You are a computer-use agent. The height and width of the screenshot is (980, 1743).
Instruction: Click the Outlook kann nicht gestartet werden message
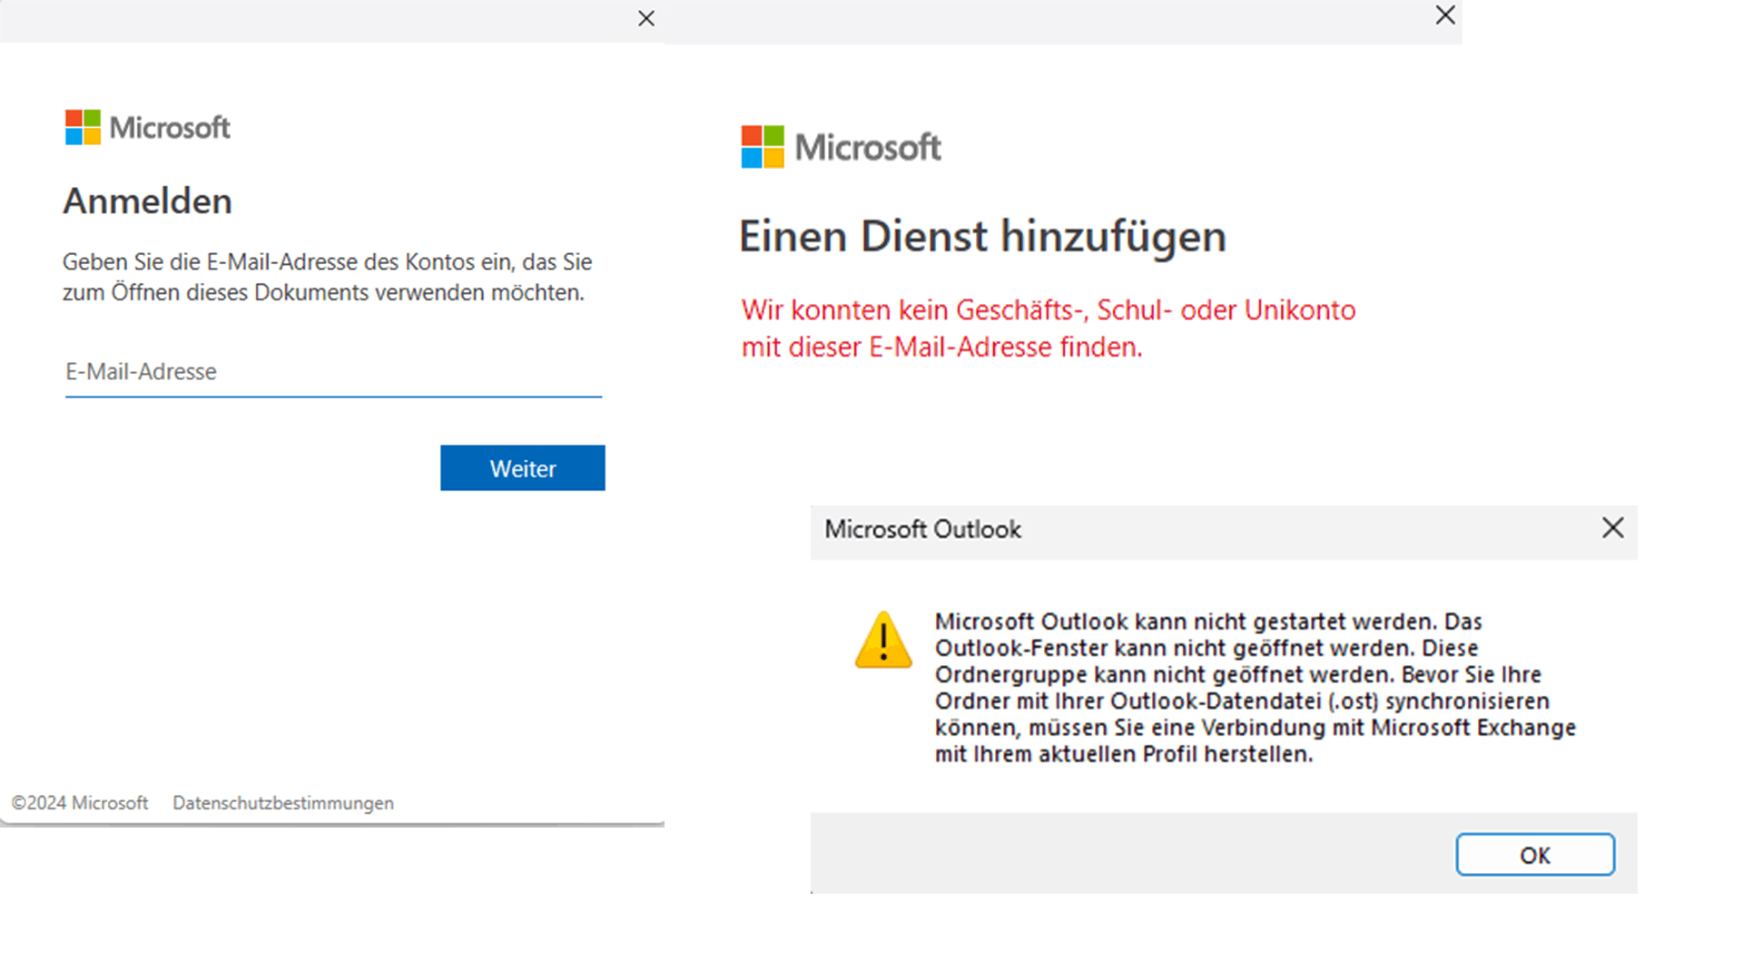1255,688
